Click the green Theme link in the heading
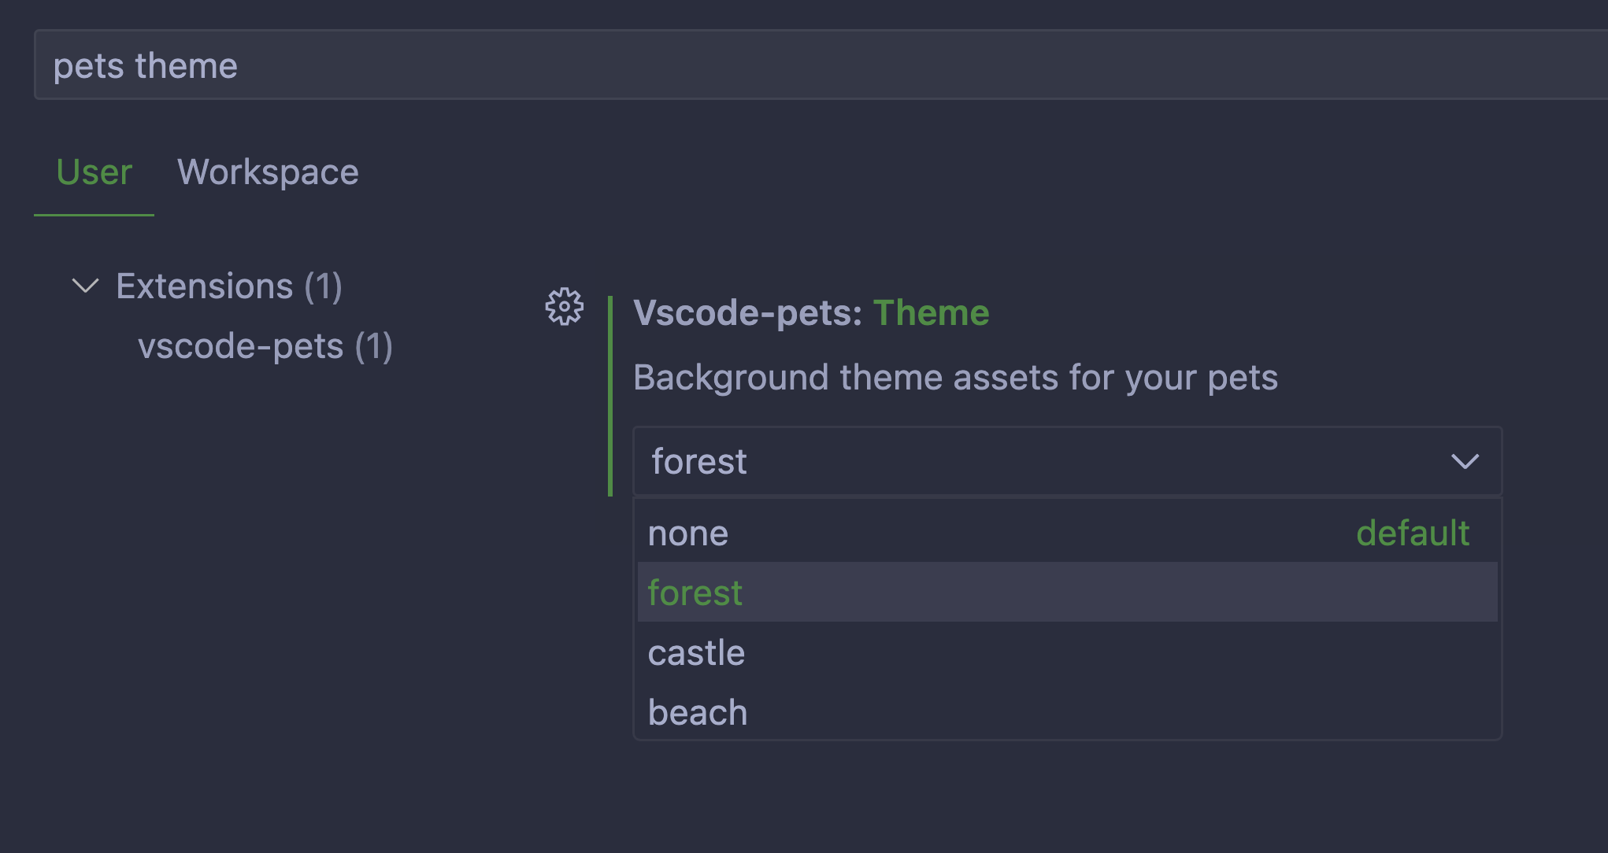 [x=932, y=312]
